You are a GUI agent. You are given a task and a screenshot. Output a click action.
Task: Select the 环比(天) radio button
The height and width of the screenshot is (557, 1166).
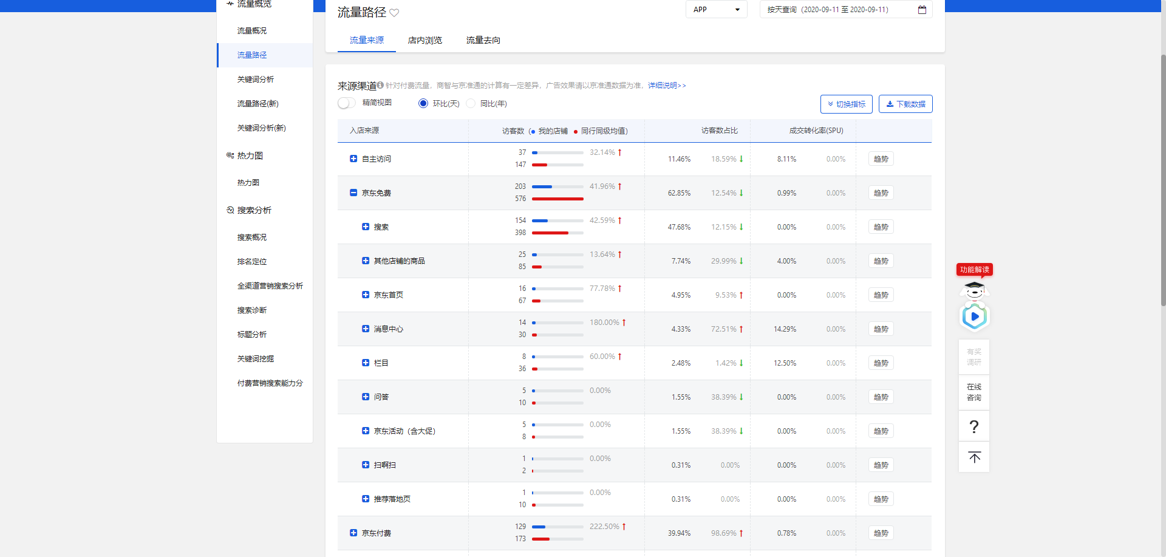[x=423, y=103]
